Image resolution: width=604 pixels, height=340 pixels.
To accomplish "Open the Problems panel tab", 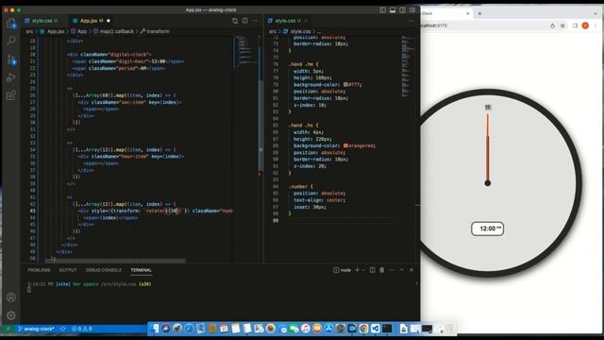I will click(x=39, y=270).
